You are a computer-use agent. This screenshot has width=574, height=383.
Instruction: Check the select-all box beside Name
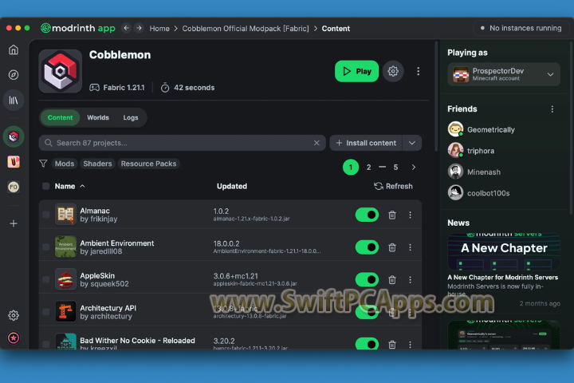point(45,186)
